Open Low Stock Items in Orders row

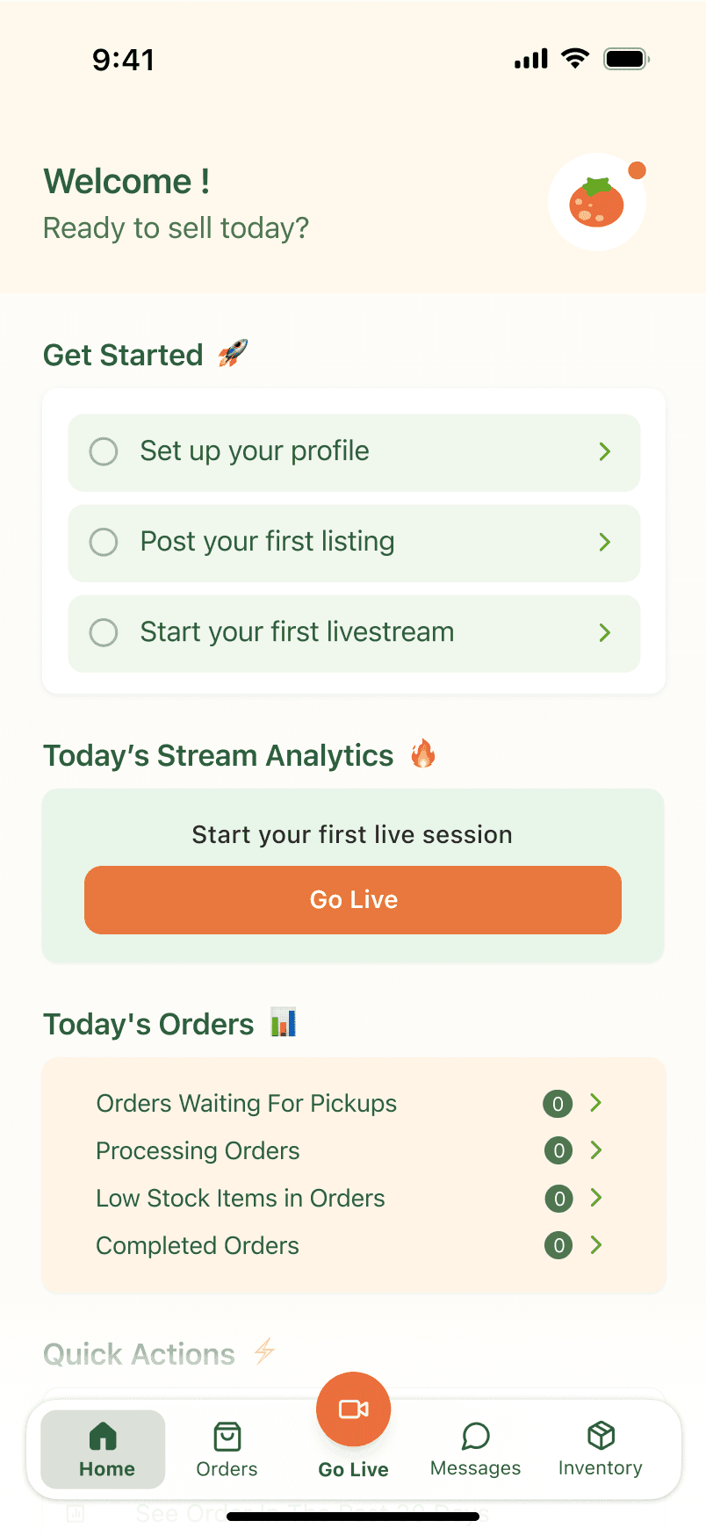click(351, 1199)
